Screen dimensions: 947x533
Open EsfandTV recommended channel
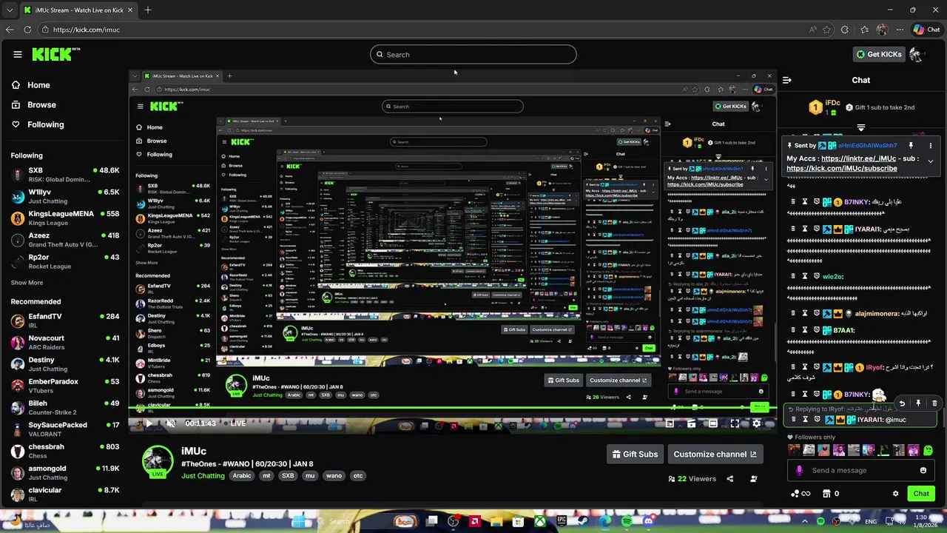(65, 321)
